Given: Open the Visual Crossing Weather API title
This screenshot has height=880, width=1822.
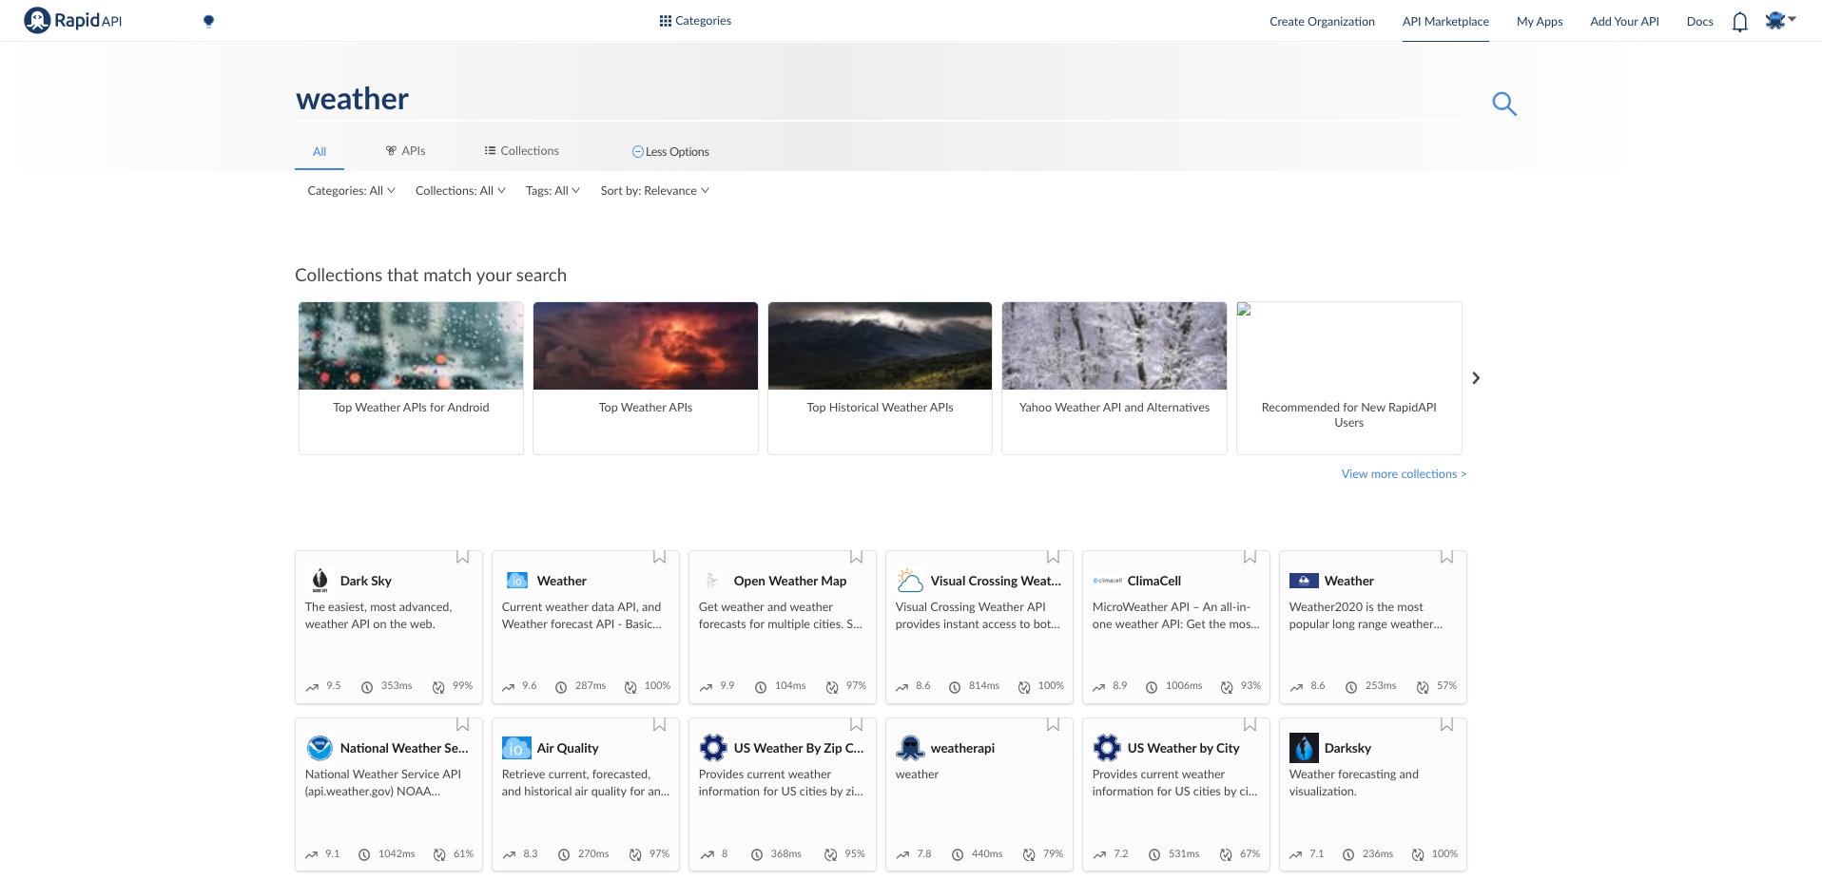Looking at the screenshot, I should coord(996,581).
